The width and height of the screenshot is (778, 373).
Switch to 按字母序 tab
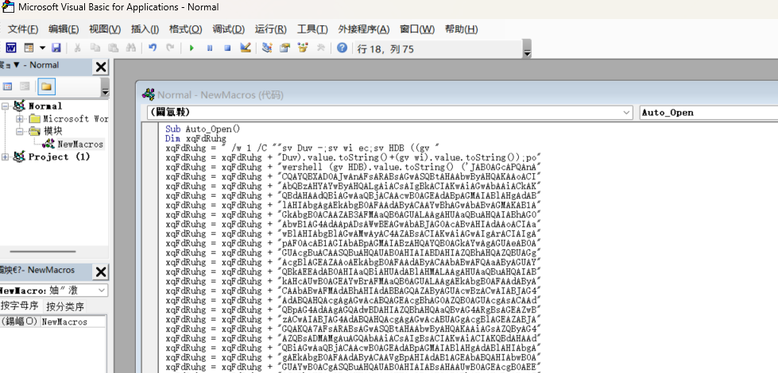pyautogui.click(x=21, y=306)
